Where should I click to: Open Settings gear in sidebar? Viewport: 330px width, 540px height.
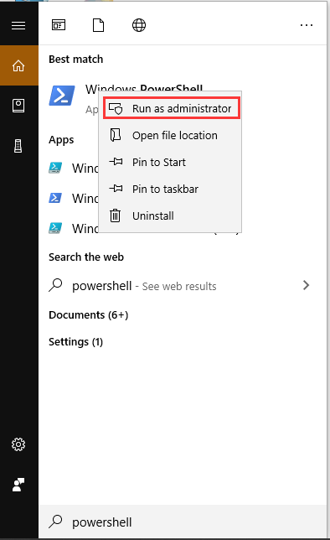[18, 444]
